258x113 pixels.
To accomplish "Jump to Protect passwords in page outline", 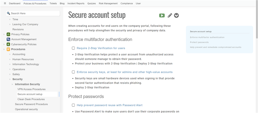I will (x=199, y=42).
